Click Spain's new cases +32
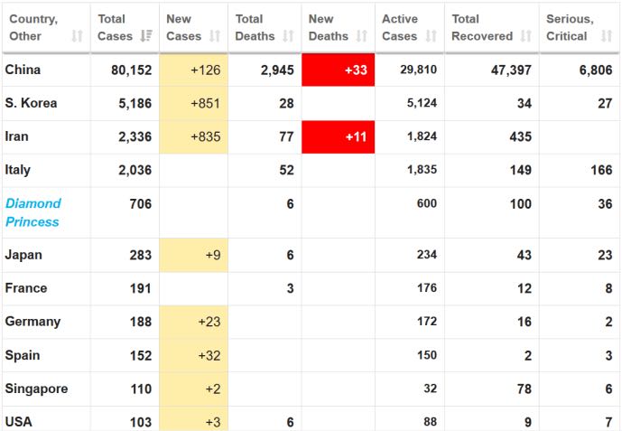Screen dimensions: 622x431 [x=209, y=356]
